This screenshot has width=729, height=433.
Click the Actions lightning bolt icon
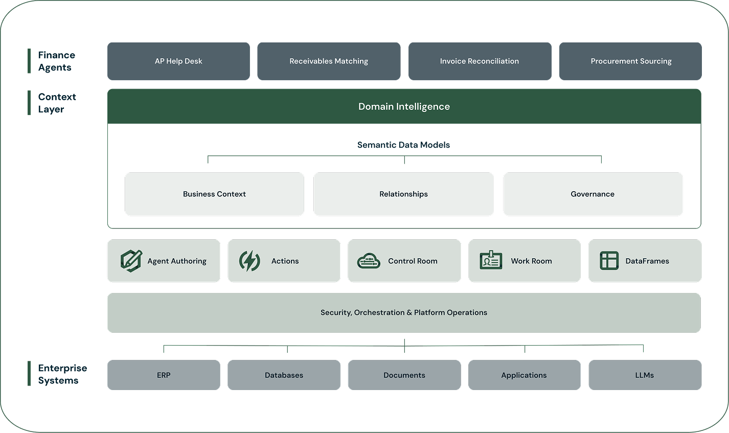point(249,261)
